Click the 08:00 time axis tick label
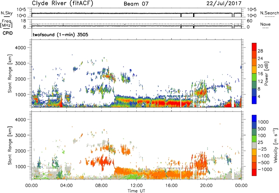This screenshot has height=193, width=279. [101, 186]
